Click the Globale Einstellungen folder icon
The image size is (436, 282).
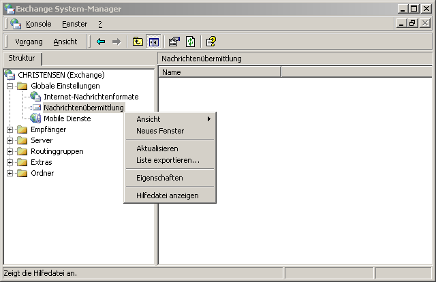(22, 86)
